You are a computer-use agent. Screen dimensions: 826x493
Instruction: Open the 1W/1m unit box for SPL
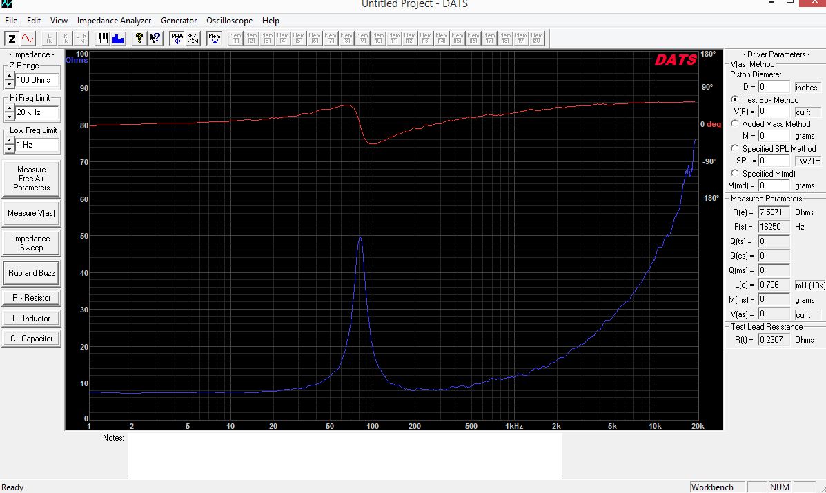(x=807, y=161)
